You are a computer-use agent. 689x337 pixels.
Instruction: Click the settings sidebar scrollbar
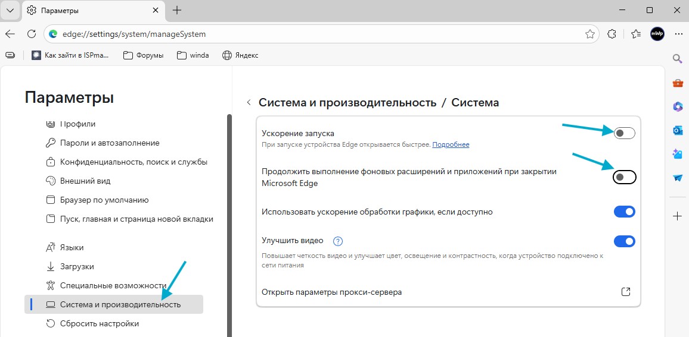click(x=228, y=225)
